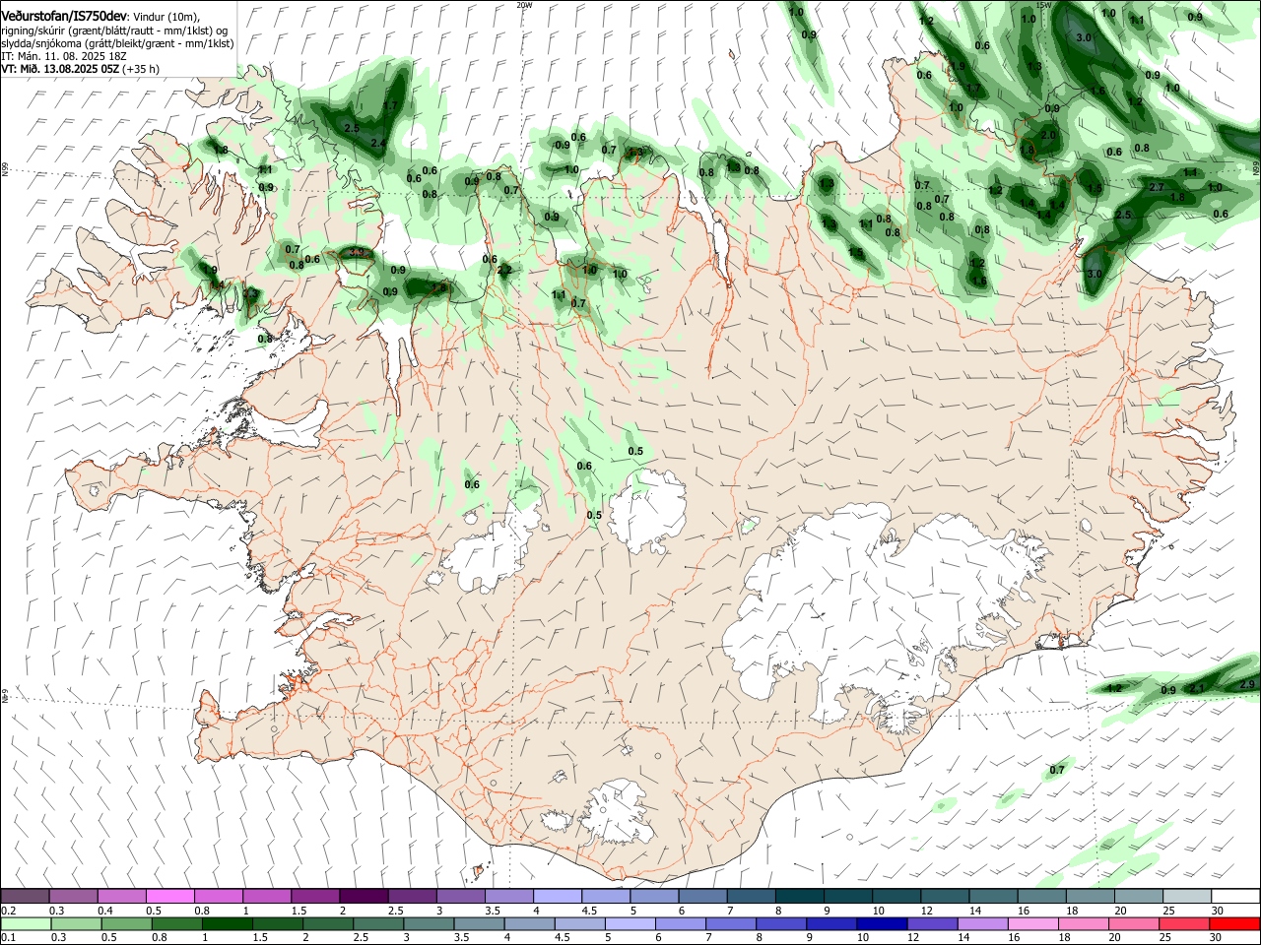Image resolution: width=1261 pixels, height=945 pixels.
Task: Click the 2.9 precipitation value offshore southeast
Action: click(1247, 684)
